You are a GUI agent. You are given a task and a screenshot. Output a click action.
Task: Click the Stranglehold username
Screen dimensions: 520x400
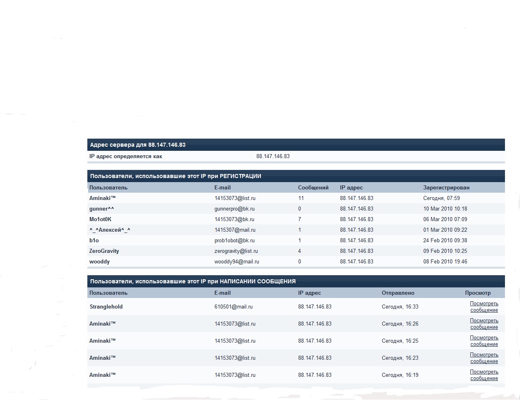click(106, 307)
